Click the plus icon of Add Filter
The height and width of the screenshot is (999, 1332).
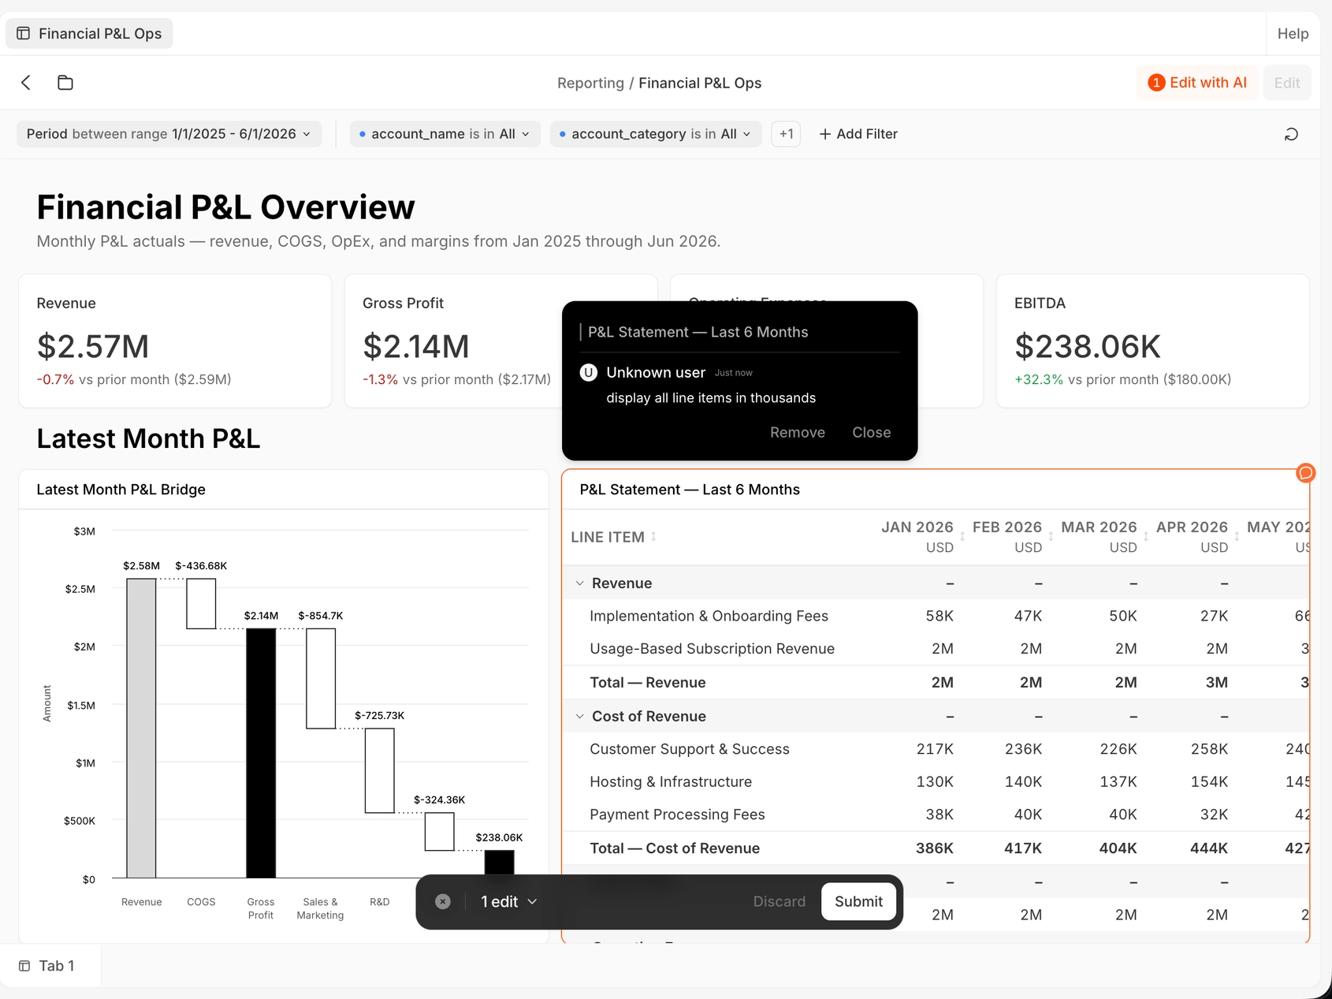pos(825,134)
